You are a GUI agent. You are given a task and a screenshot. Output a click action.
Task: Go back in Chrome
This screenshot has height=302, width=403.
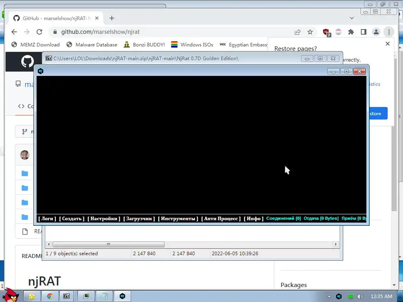click(x=14, y=32)
